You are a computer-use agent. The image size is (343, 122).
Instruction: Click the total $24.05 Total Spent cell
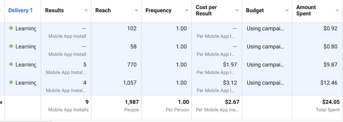tap(318, 105)
